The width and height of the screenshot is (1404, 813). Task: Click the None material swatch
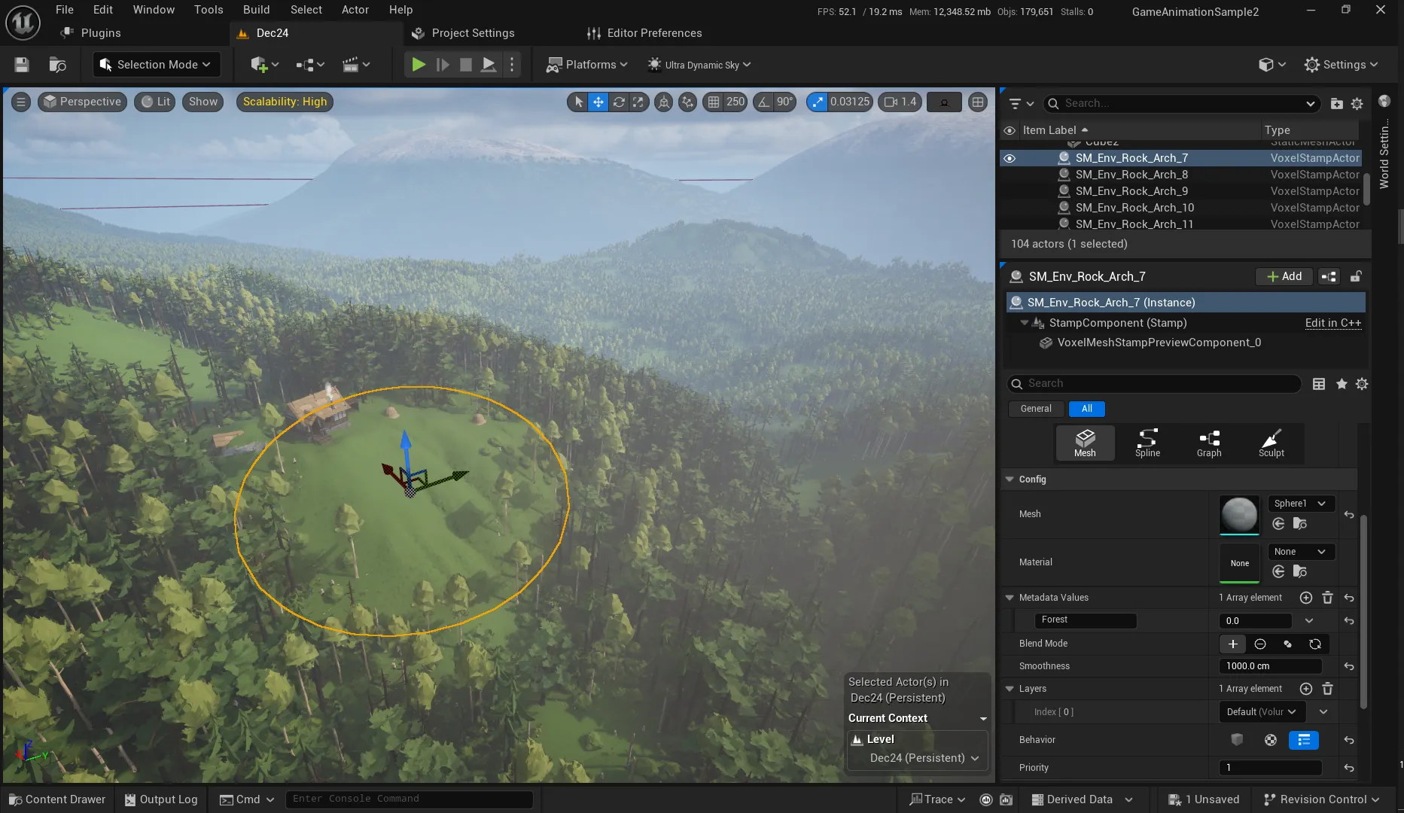1238,562
